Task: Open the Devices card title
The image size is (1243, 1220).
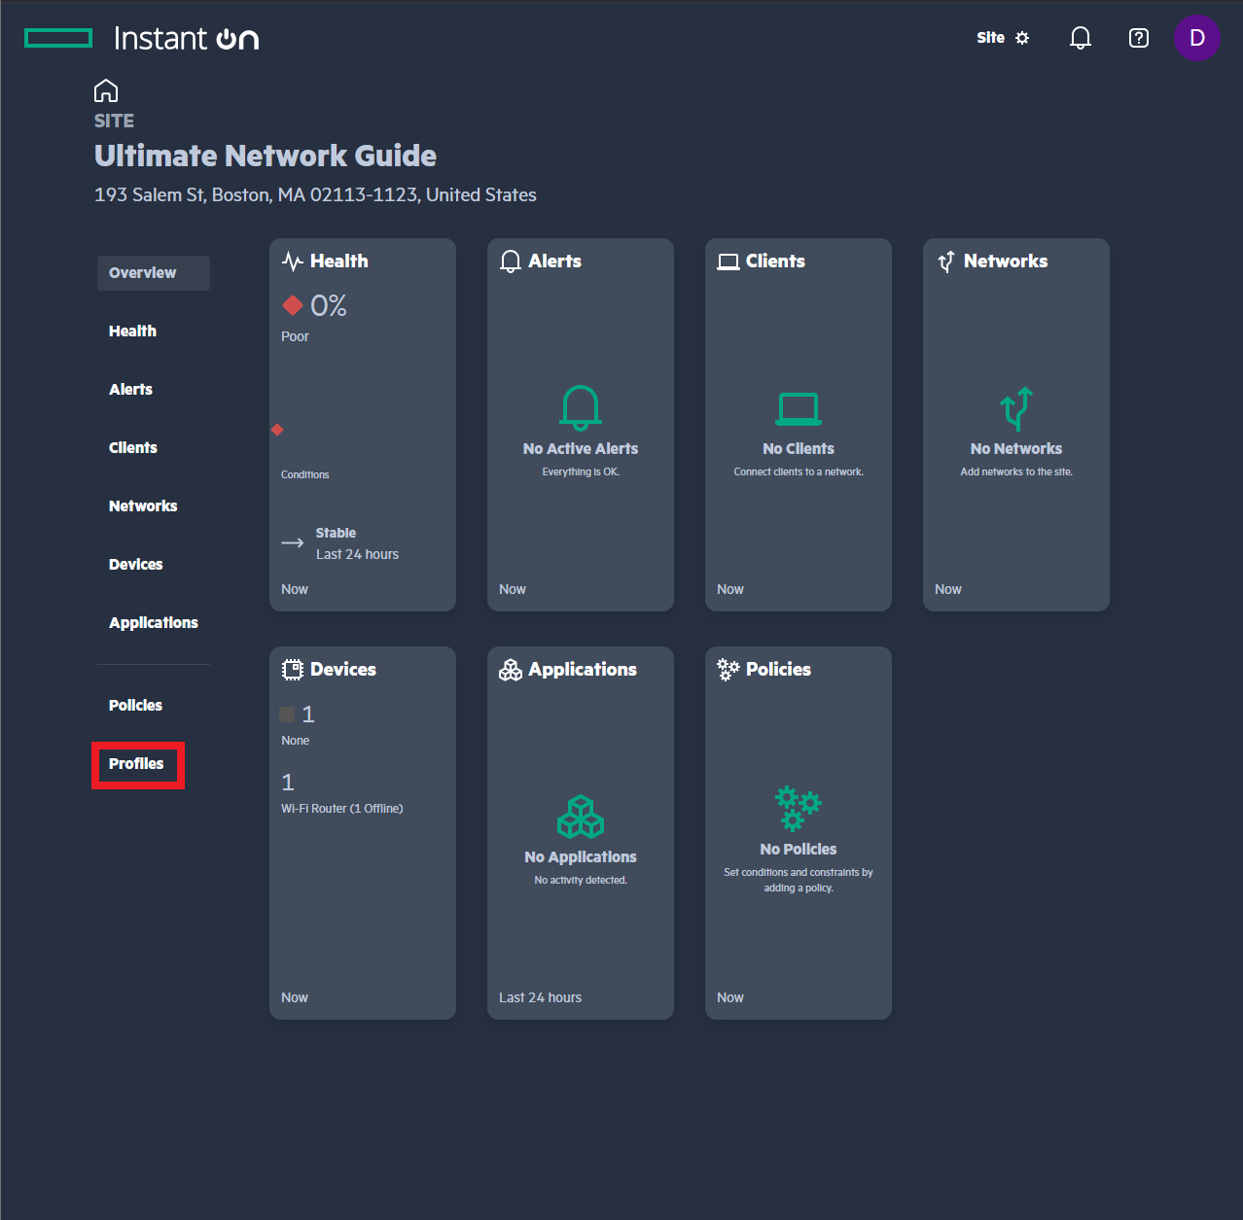Action: [343, 670]
